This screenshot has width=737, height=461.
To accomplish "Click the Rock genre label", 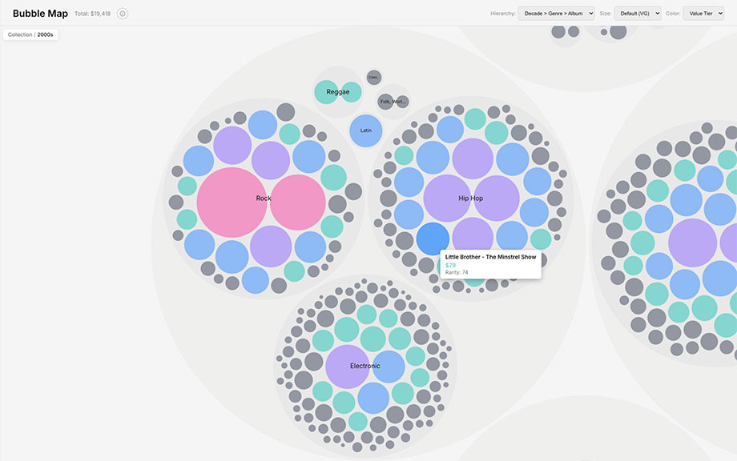I will [264, 198].
